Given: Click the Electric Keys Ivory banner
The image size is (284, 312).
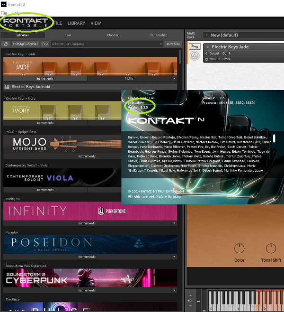Looking at the screenshot, I should point(62,110).
